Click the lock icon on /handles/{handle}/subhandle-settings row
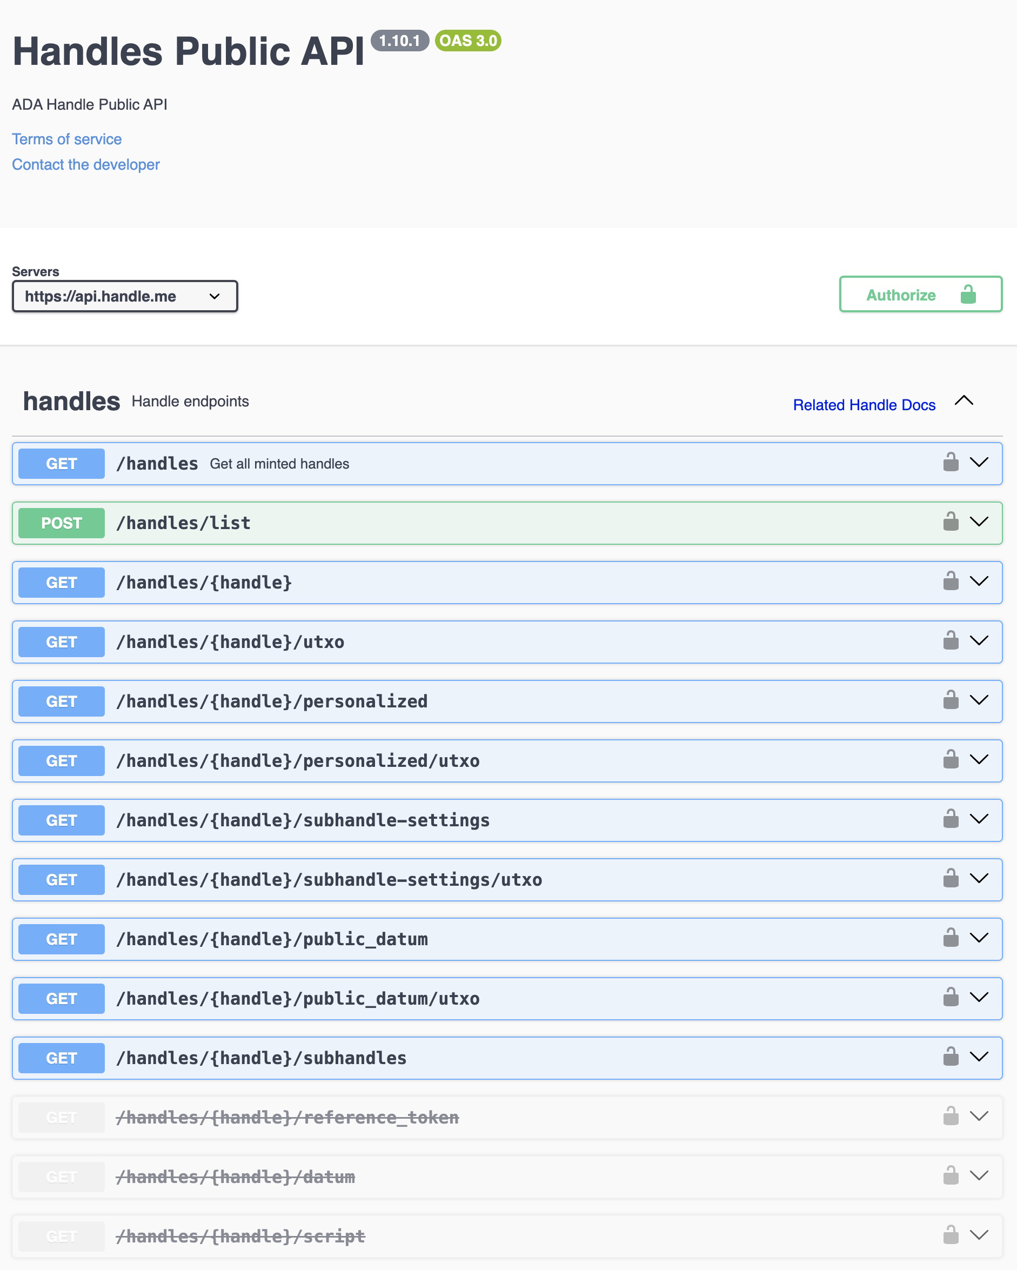The image size is (1017, 1270). click(x=951, y=819)
